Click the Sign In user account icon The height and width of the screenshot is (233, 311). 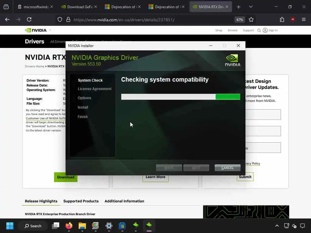click(265, 30)
